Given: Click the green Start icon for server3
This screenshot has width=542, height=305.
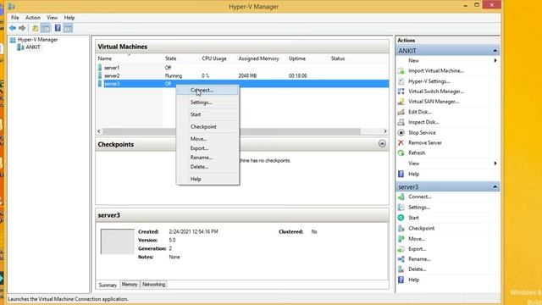Looking at the screenshot, I should pyautogui.click(x=401, y=218).
